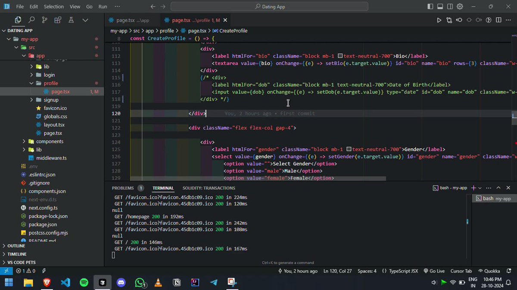The image size is (517, 290).
Task: Open the editor More Actions ellipsis
Action: (509, 20)
